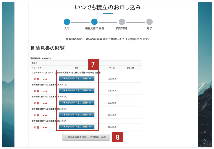Screen dimensions: 214x149
Task: View the 2020年2月 ご注意事項 document
Action: (77, 103)
